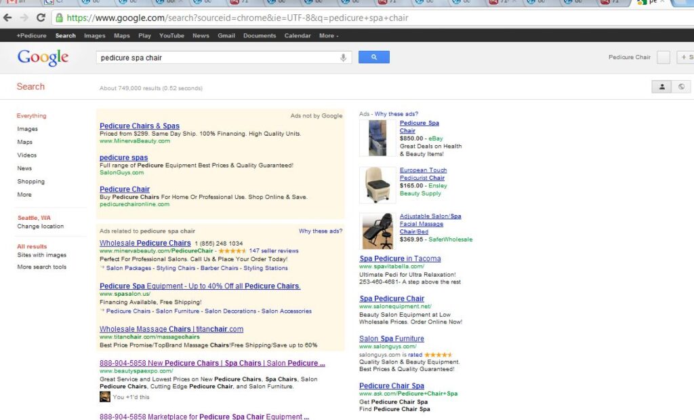Image resolution: width=694 pixels, height=420 pixels.
Task: Open Images in the top black bar
Action: tap(95, 35)
